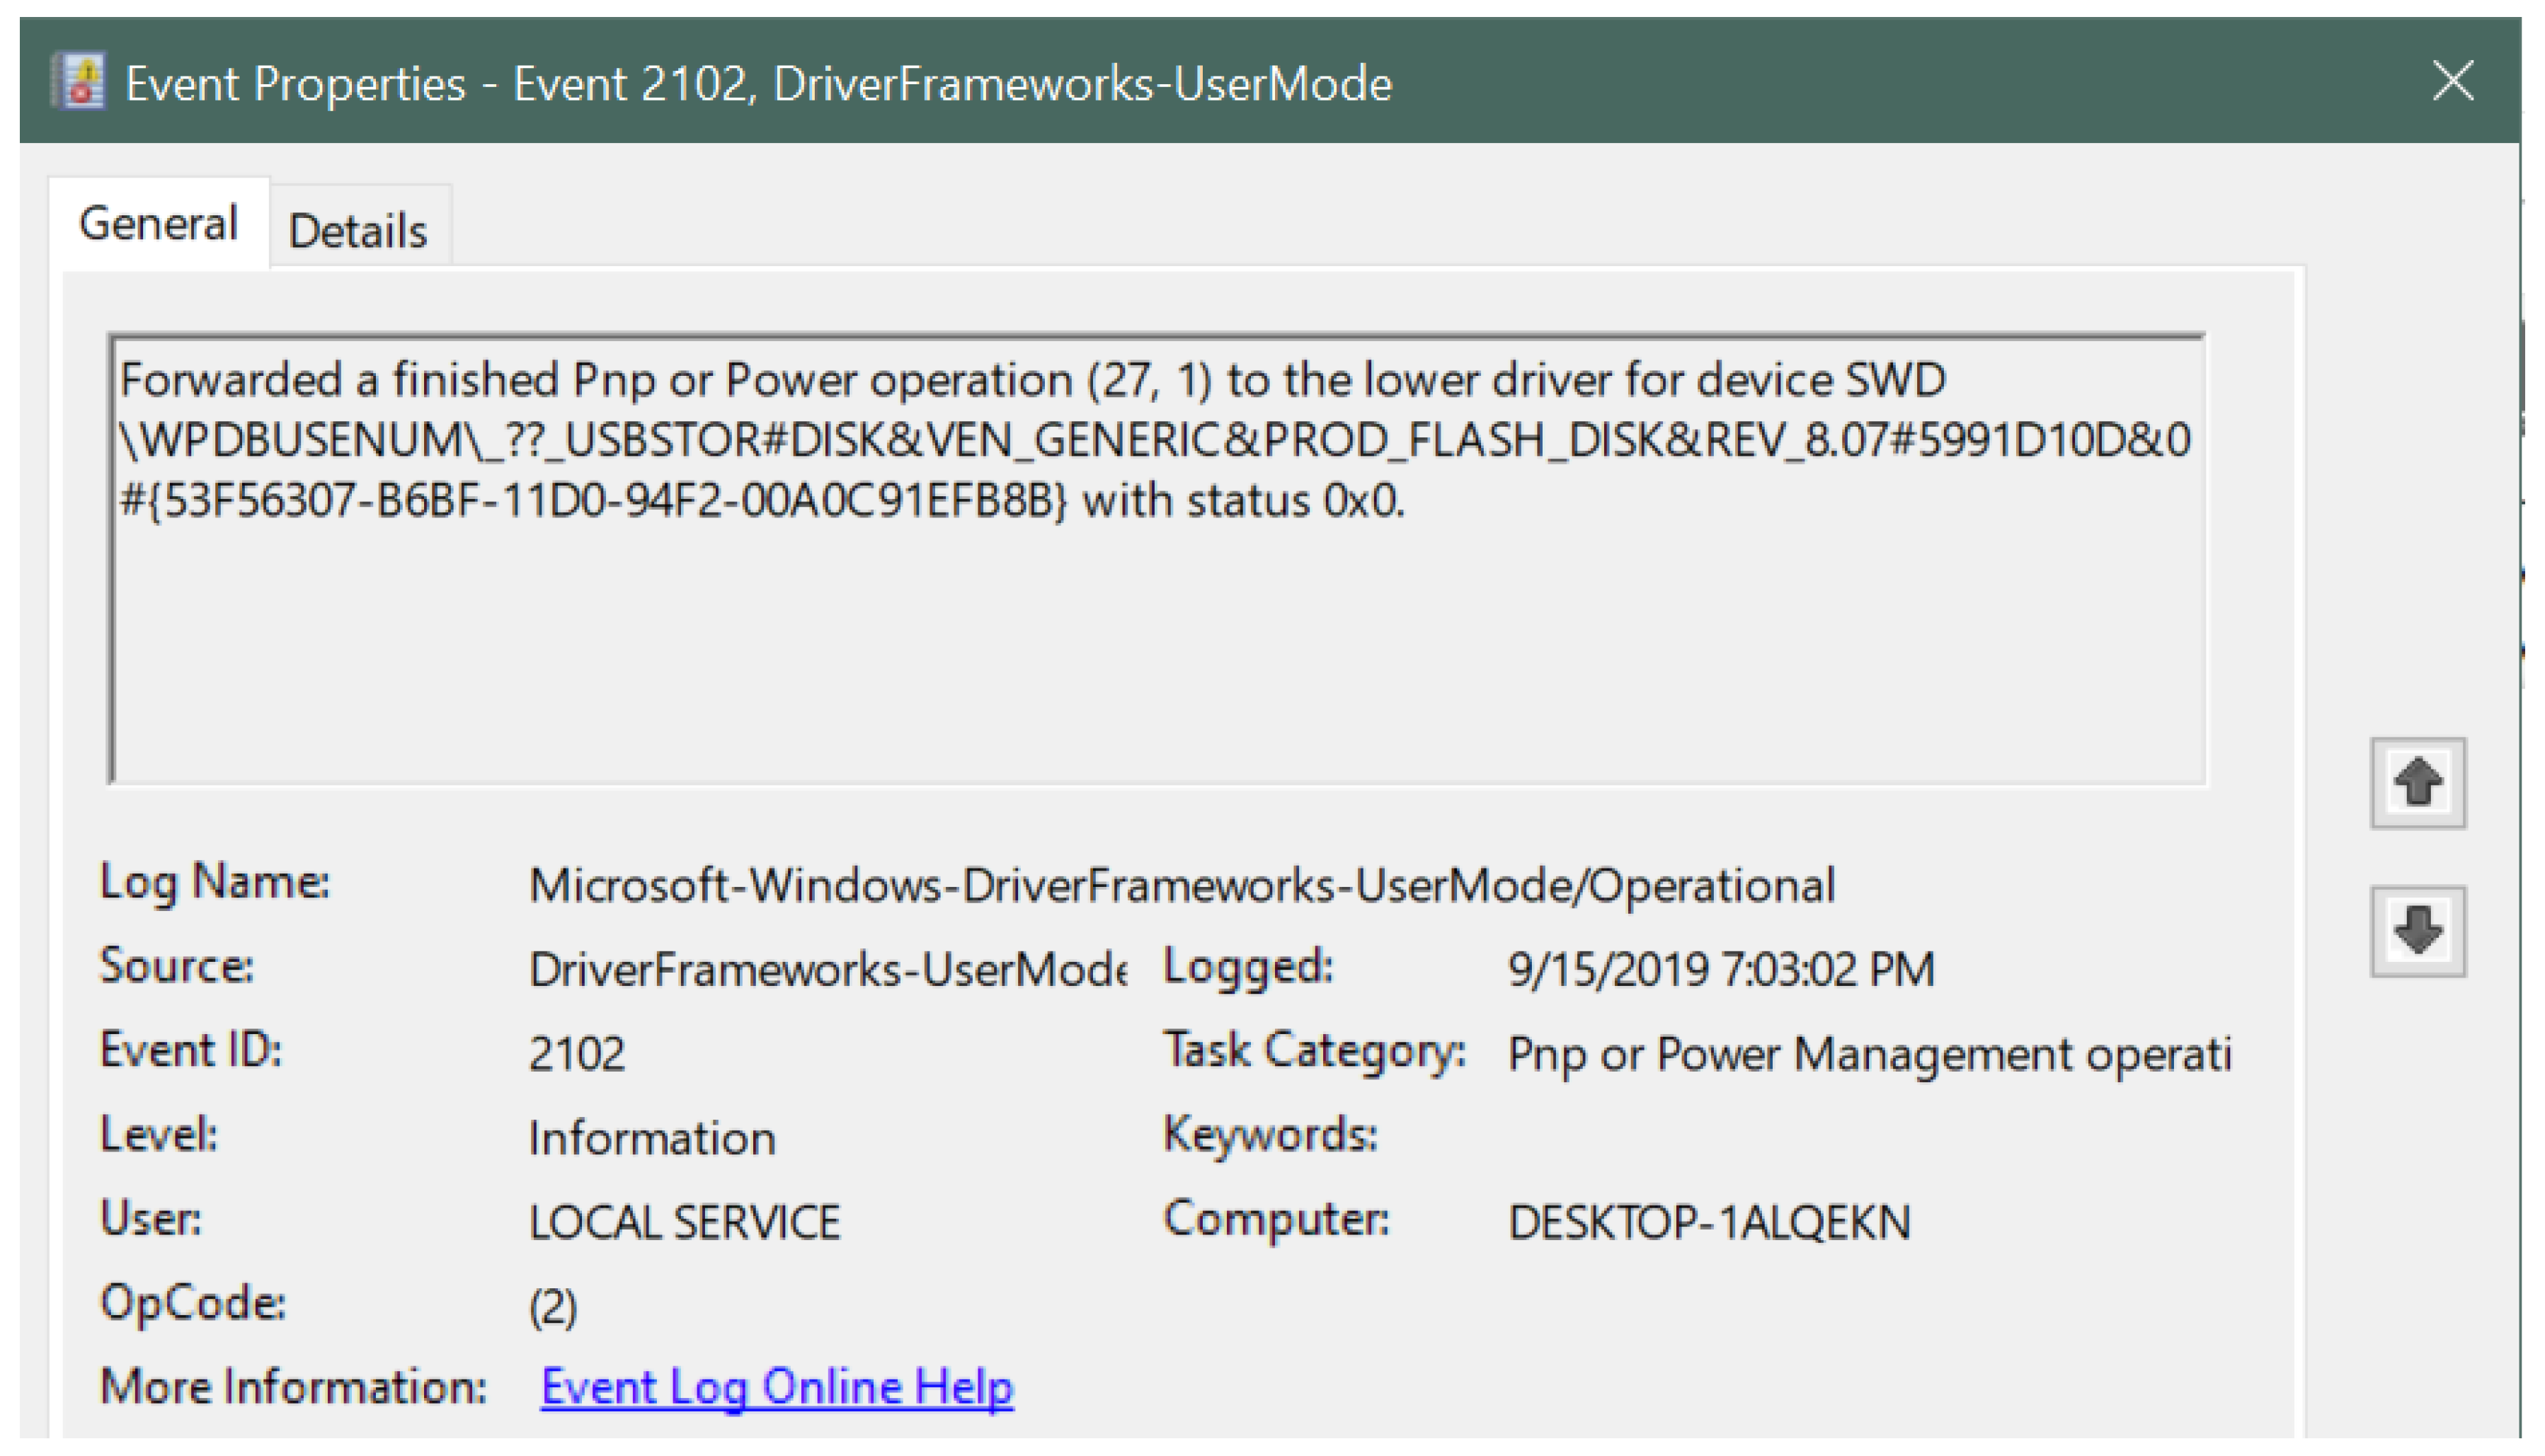This screenshot has height=1456, width=2545.
Task: Click the Event ID value 2102
Action: tap(577, 1054)
